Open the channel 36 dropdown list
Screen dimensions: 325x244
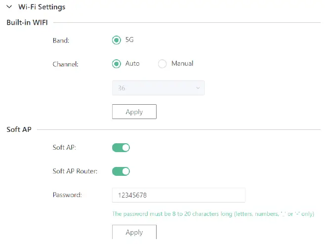pos(158,88)
